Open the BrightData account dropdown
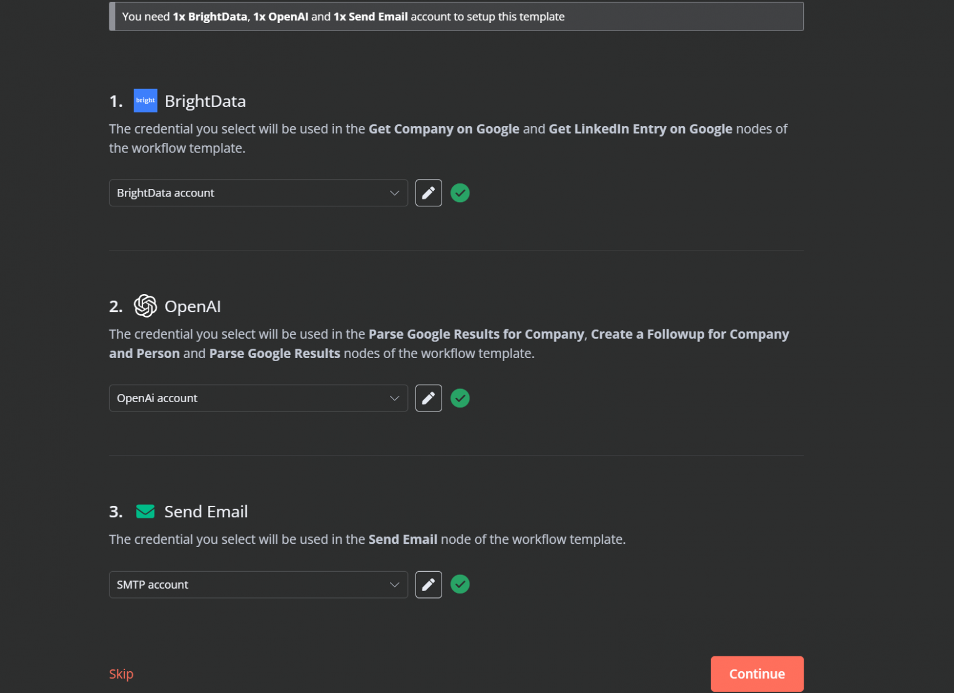The width and height of the screenshot is (954, 693). (x=258, y=193)
